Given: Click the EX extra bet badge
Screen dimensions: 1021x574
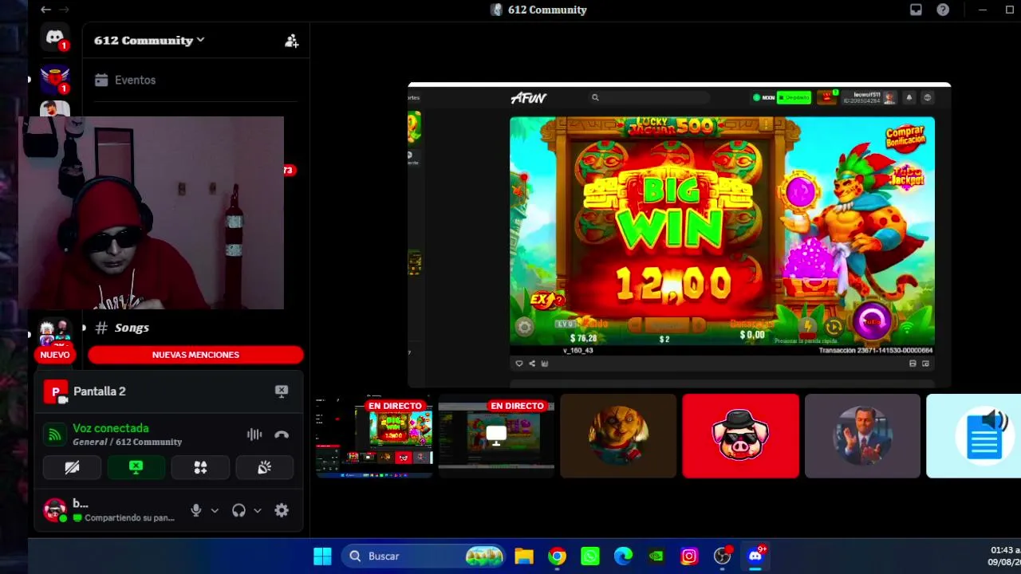Looking at the screenshot, I should 547,301.
